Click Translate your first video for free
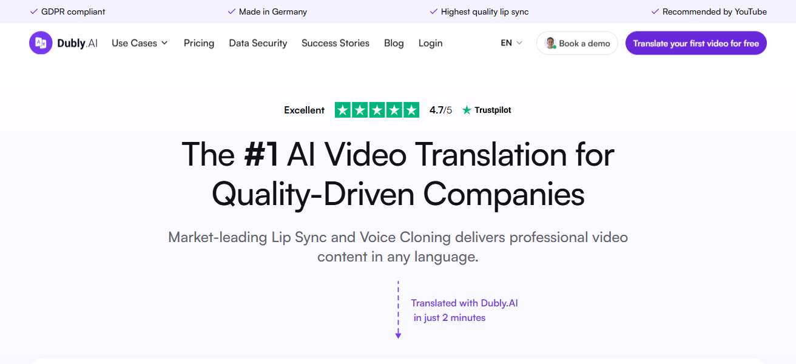Screen dimensions: 796x364 [695, 43]
